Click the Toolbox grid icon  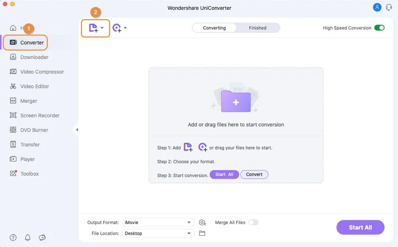pyautogui.click(x=13, y=174)
